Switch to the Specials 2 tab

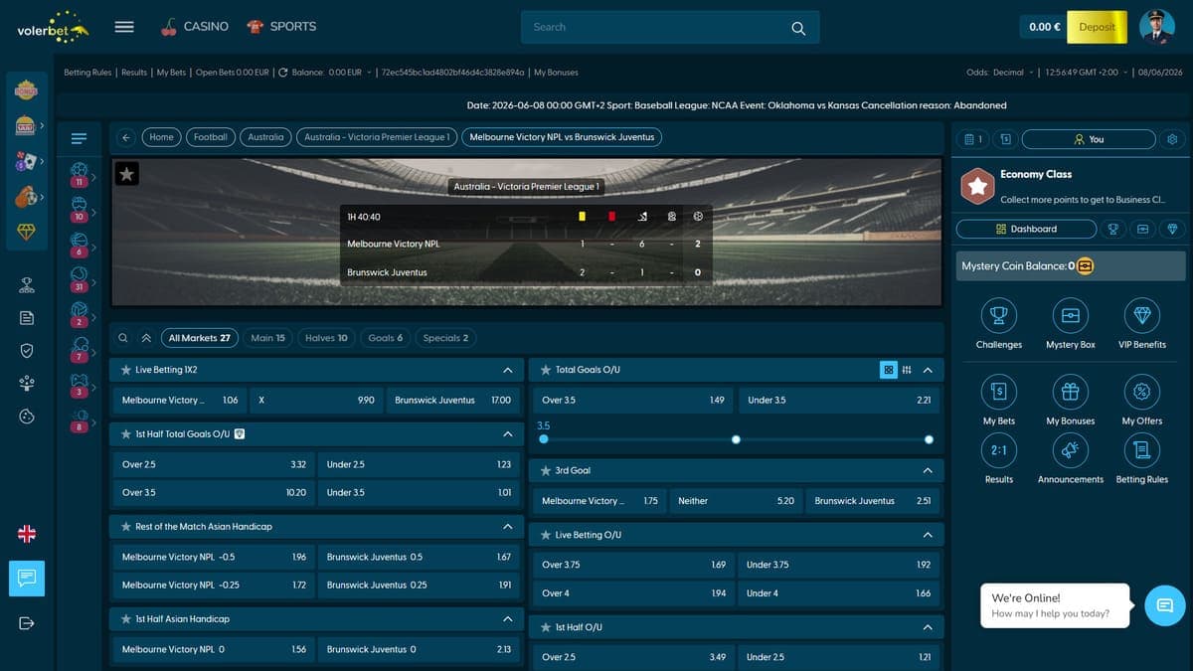point(445,338)
